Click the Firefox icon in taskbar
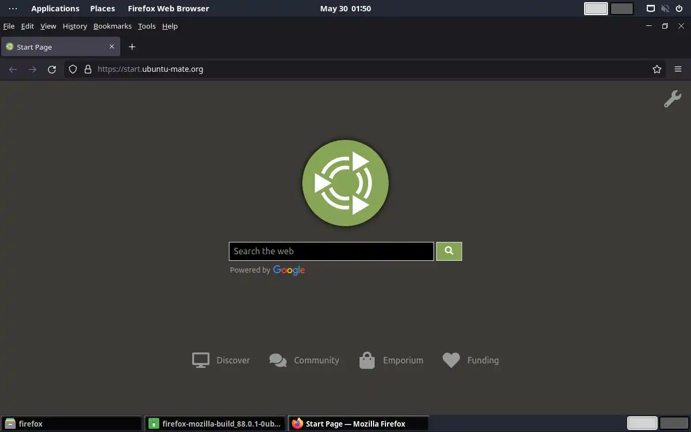This screenshot has width=691, height=432. pos(297,423)
